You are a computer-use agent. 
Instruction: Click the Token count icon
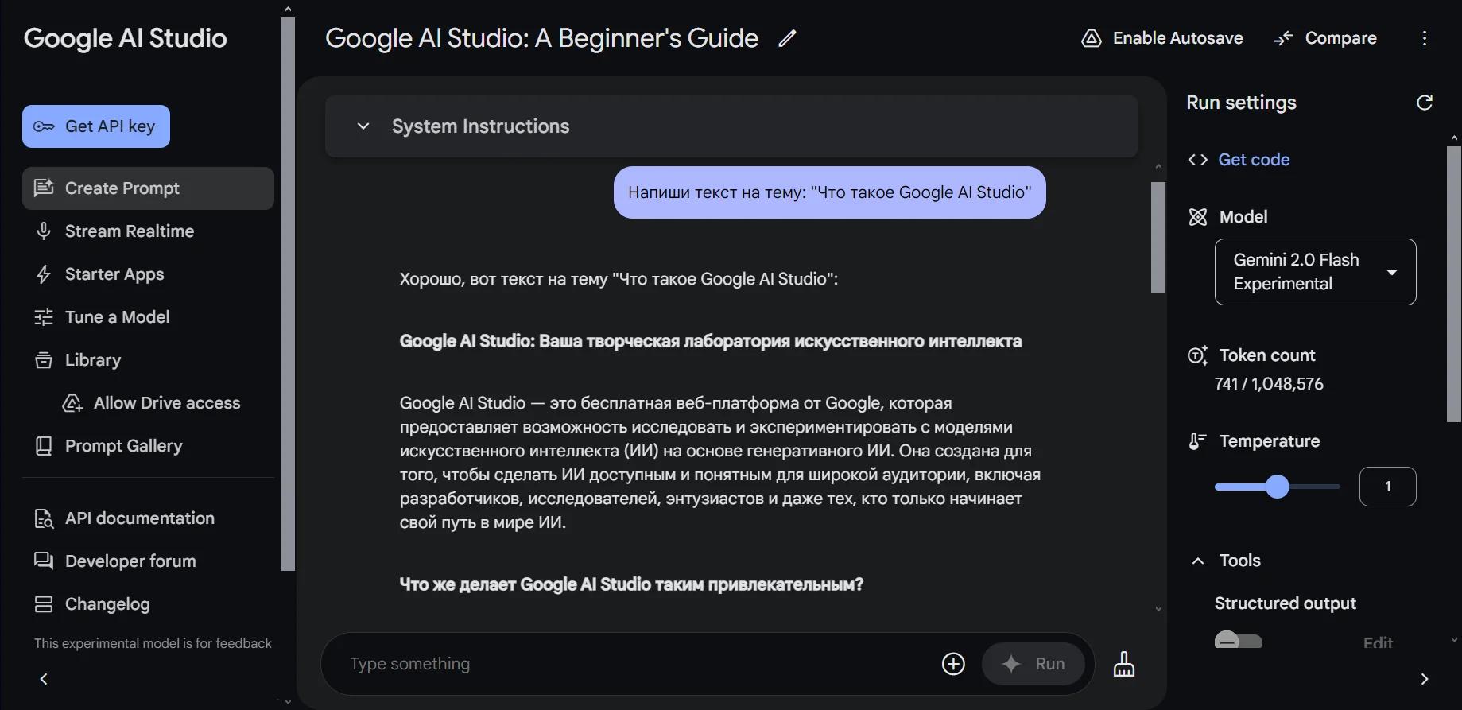pyautogui.click(x=1198, y=355)
